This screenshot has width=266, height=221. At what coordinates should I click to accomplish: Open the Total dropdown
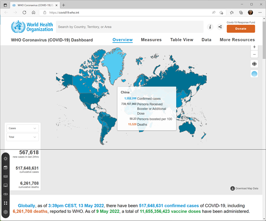(23, 137)
